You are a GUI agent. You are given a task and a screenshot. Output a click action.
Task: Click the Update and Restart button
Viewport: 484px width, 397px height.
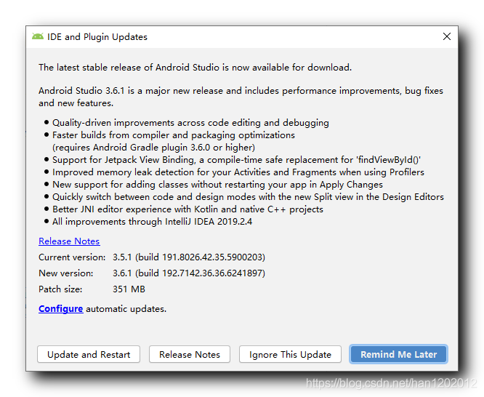pyautogui.click(x=89, y=354)
